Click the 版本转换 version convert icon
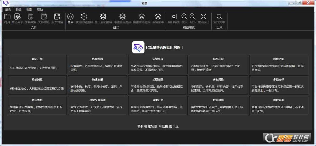Image resolution: width=316 pixels, height=146 pixels. pyautogui.click(x=57, y=17)
